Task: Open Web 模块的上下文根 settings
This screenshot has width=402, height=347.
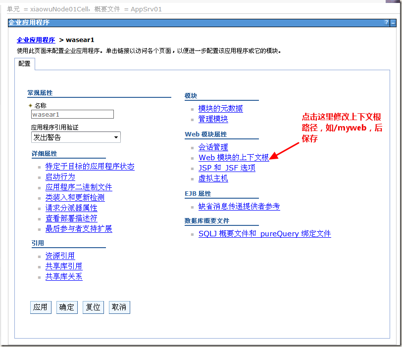Action: [234, 157]
